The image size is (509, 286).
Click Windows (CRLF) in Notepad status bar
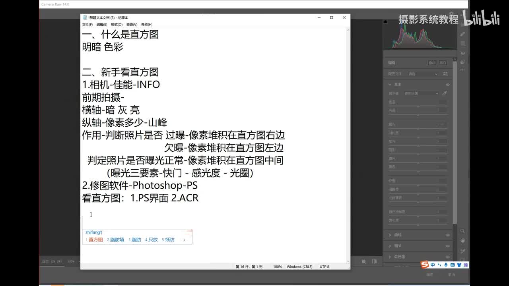pyautogui.click(x=299, y=267)
